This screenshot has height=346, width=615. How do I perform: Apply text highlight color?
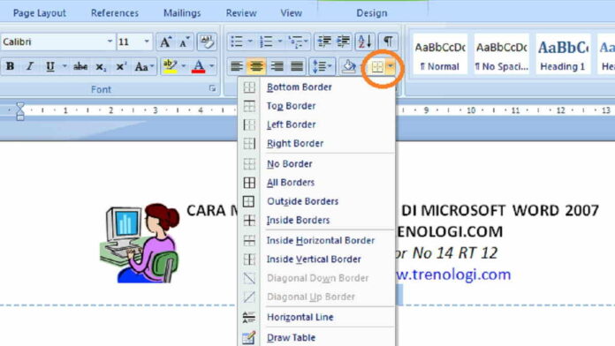[170, 66]
